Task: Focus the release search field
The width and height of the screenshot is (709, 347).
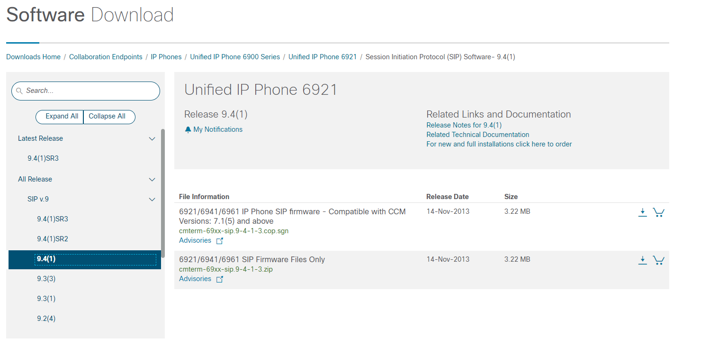Action: click(86, 91)
